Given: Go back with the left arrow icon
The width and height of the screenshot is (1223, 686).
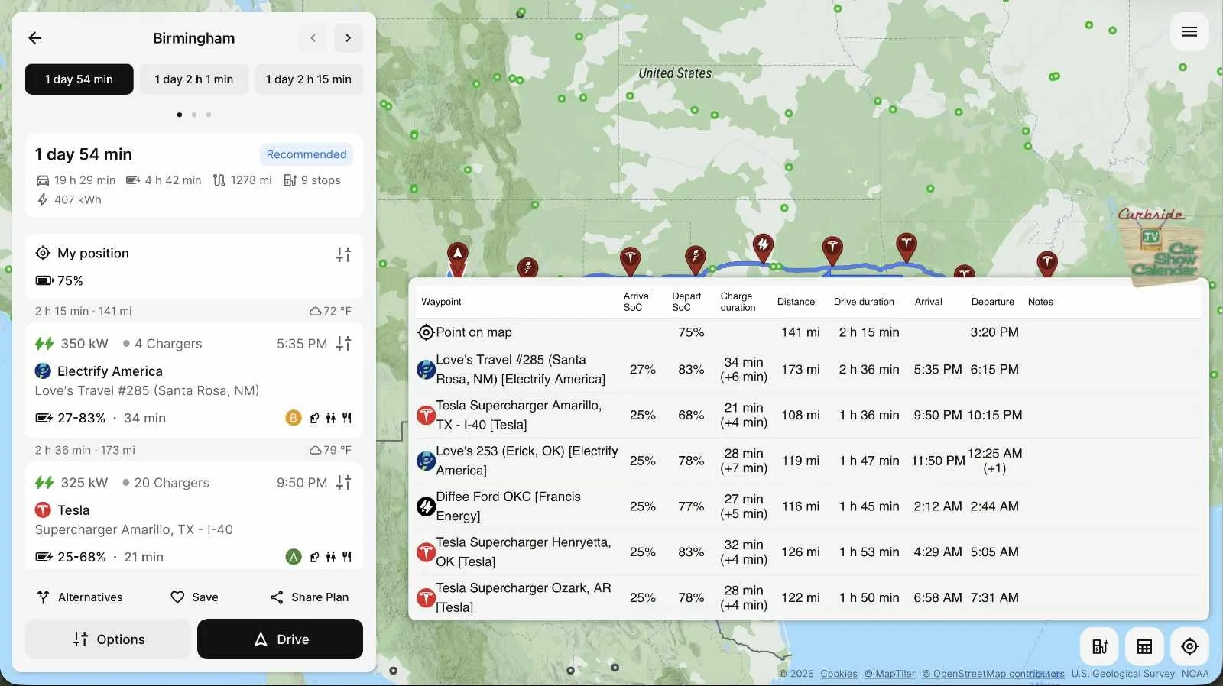Looking at the screenshot, I should [x=35, y=38].
